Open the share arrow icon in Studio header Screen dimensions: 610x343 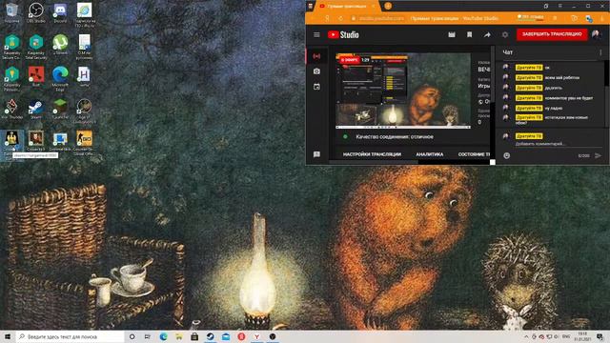487,34
